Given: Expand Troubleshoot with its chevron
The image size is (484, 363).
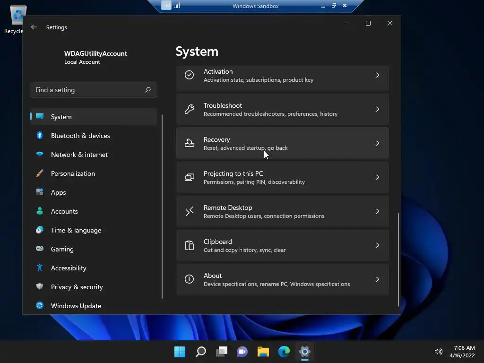Looking at the screenshot, I should [x=378, y=109].
